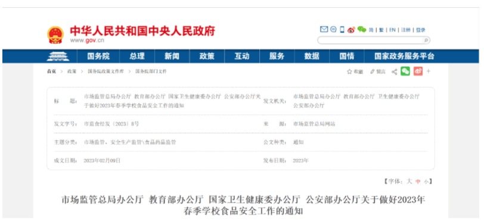Click the 注册 register link

tap(405, 30)
